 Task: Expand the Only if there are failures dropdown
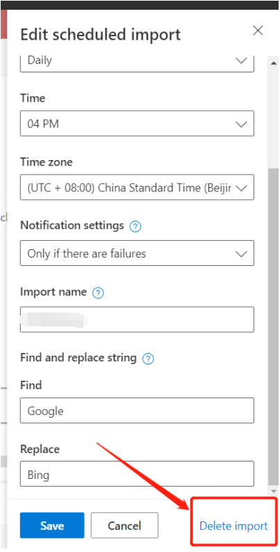coord(137,253)
